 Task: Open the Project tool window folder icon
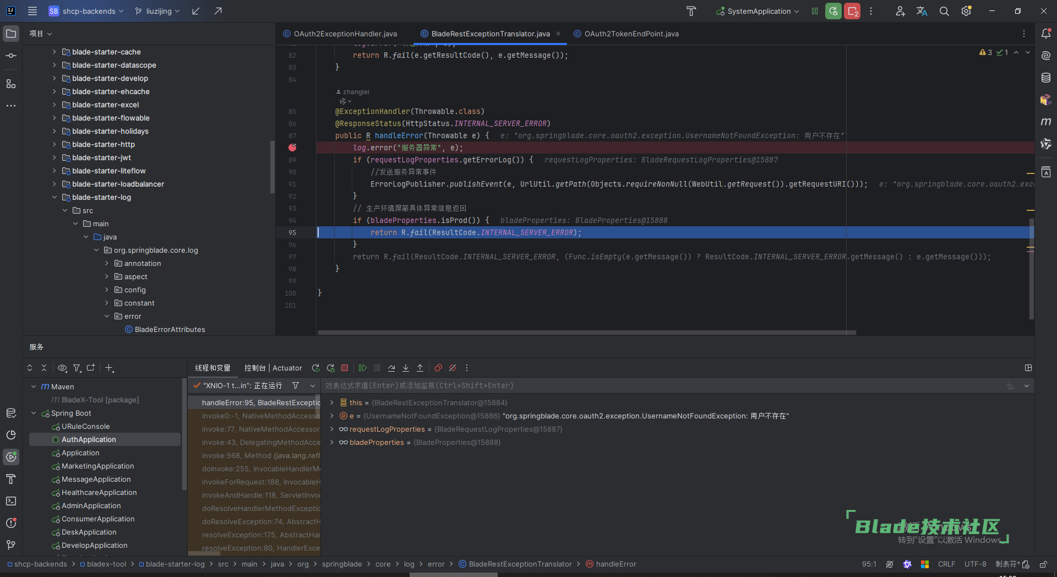pos(11,34)
